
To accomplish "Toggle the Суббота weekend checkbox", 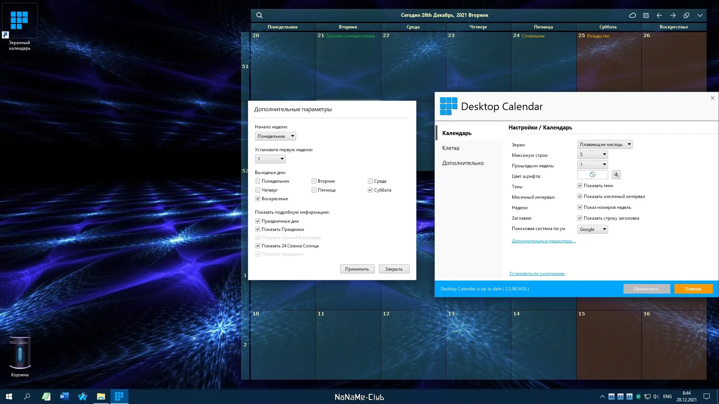I will point(370,190).
